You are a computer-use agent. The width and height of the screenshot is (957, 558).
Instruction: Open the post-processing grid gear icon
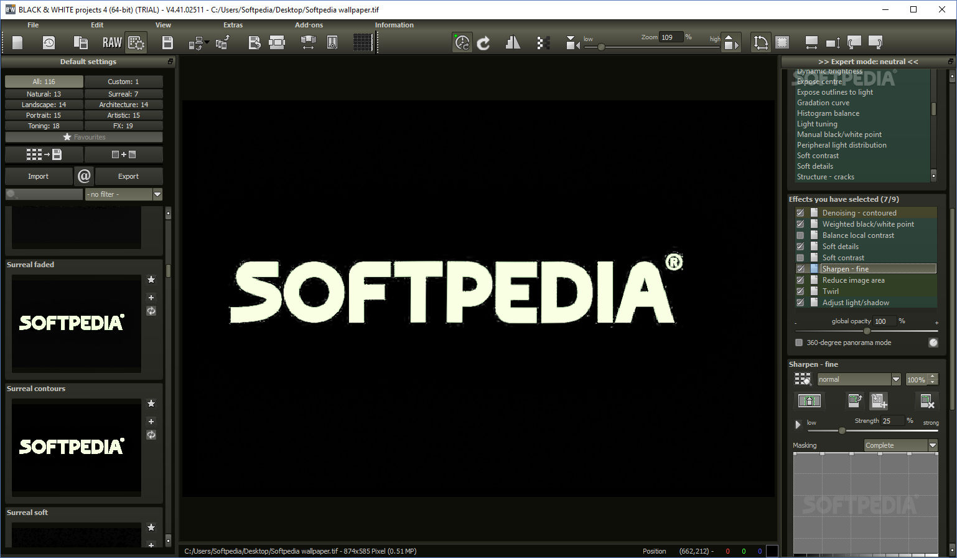pyautogui.click(x=136, y=42)
